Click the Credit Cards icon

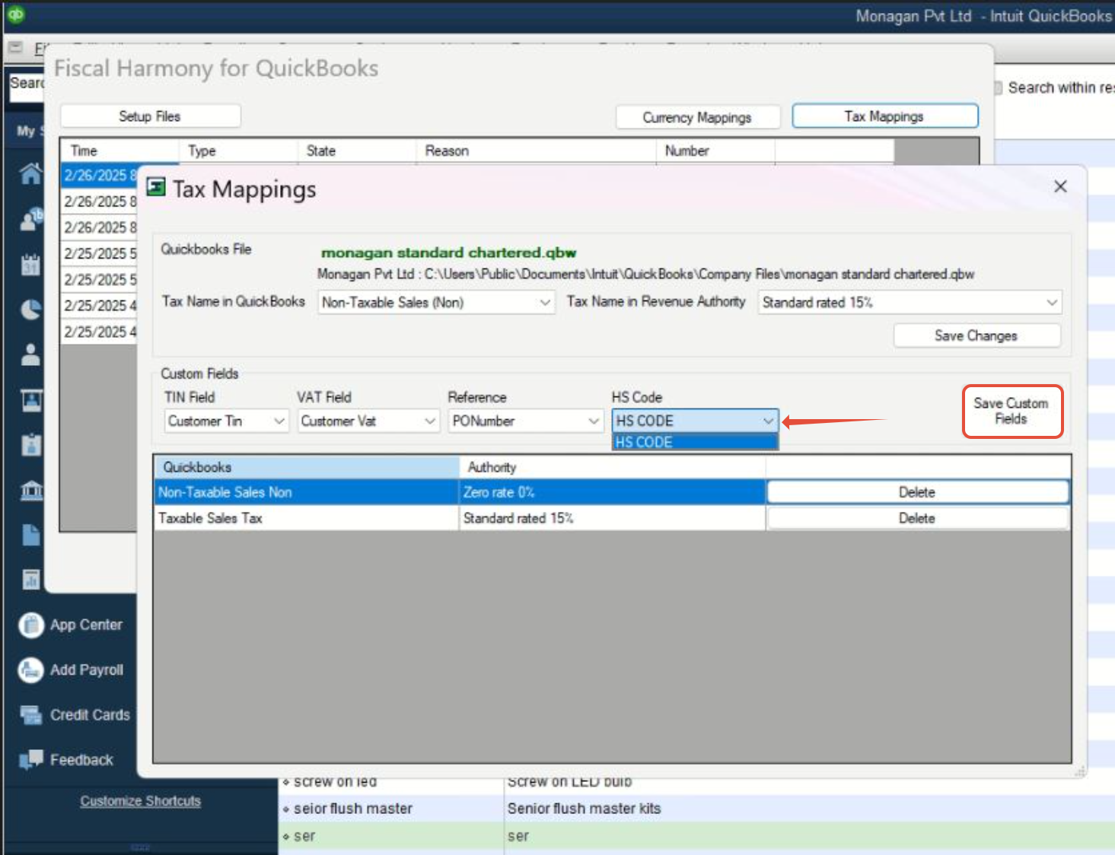point(30,715)
